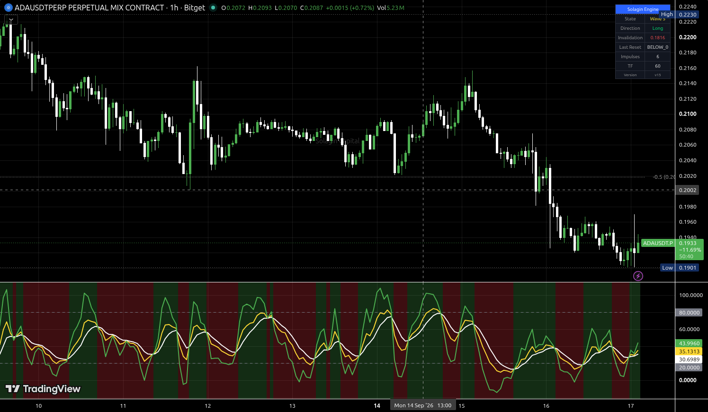Click date 17 on the time axis
The image size is (708, 412).
(x=631, y=406)
